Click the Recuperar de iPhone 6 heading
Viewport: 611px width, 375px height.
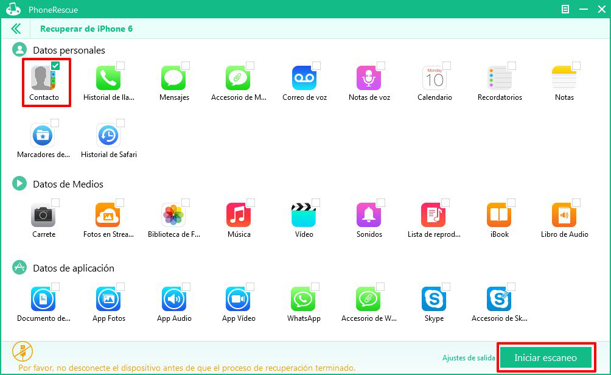(86, 29)
